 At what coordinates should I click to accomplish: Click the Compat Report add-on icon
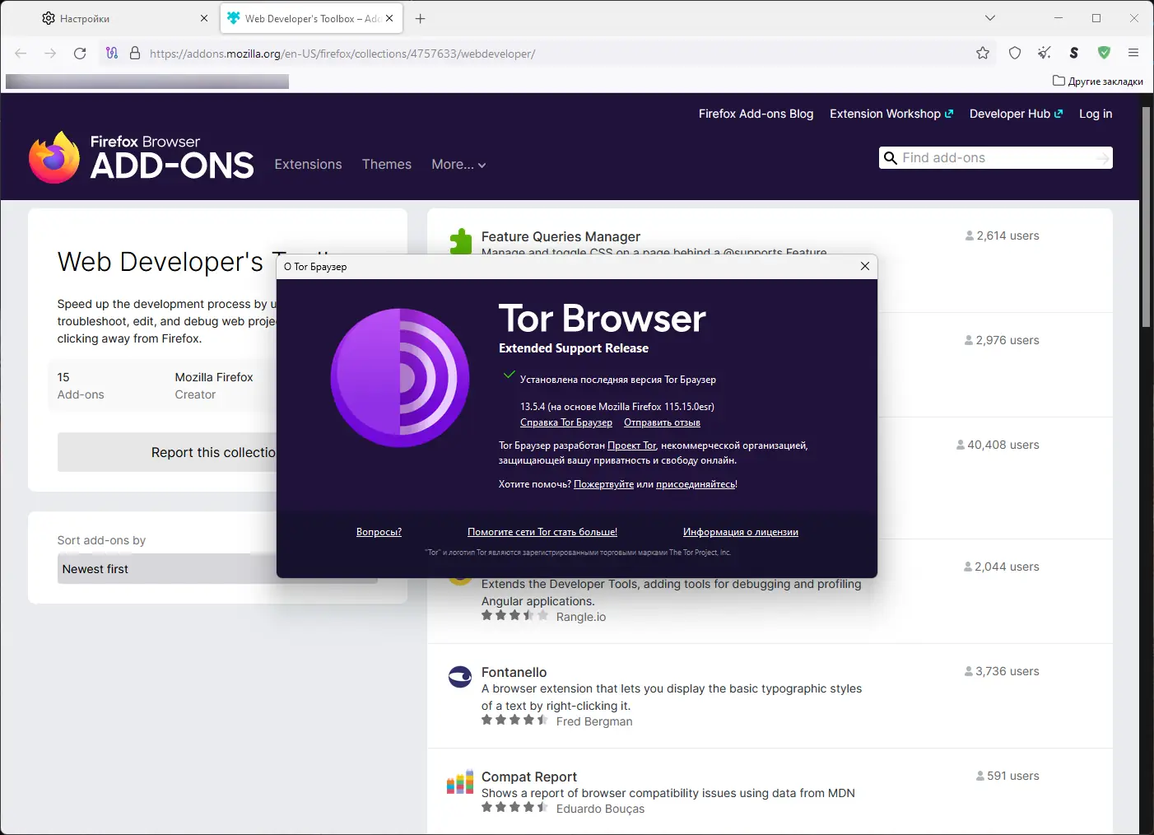point(460,781)
